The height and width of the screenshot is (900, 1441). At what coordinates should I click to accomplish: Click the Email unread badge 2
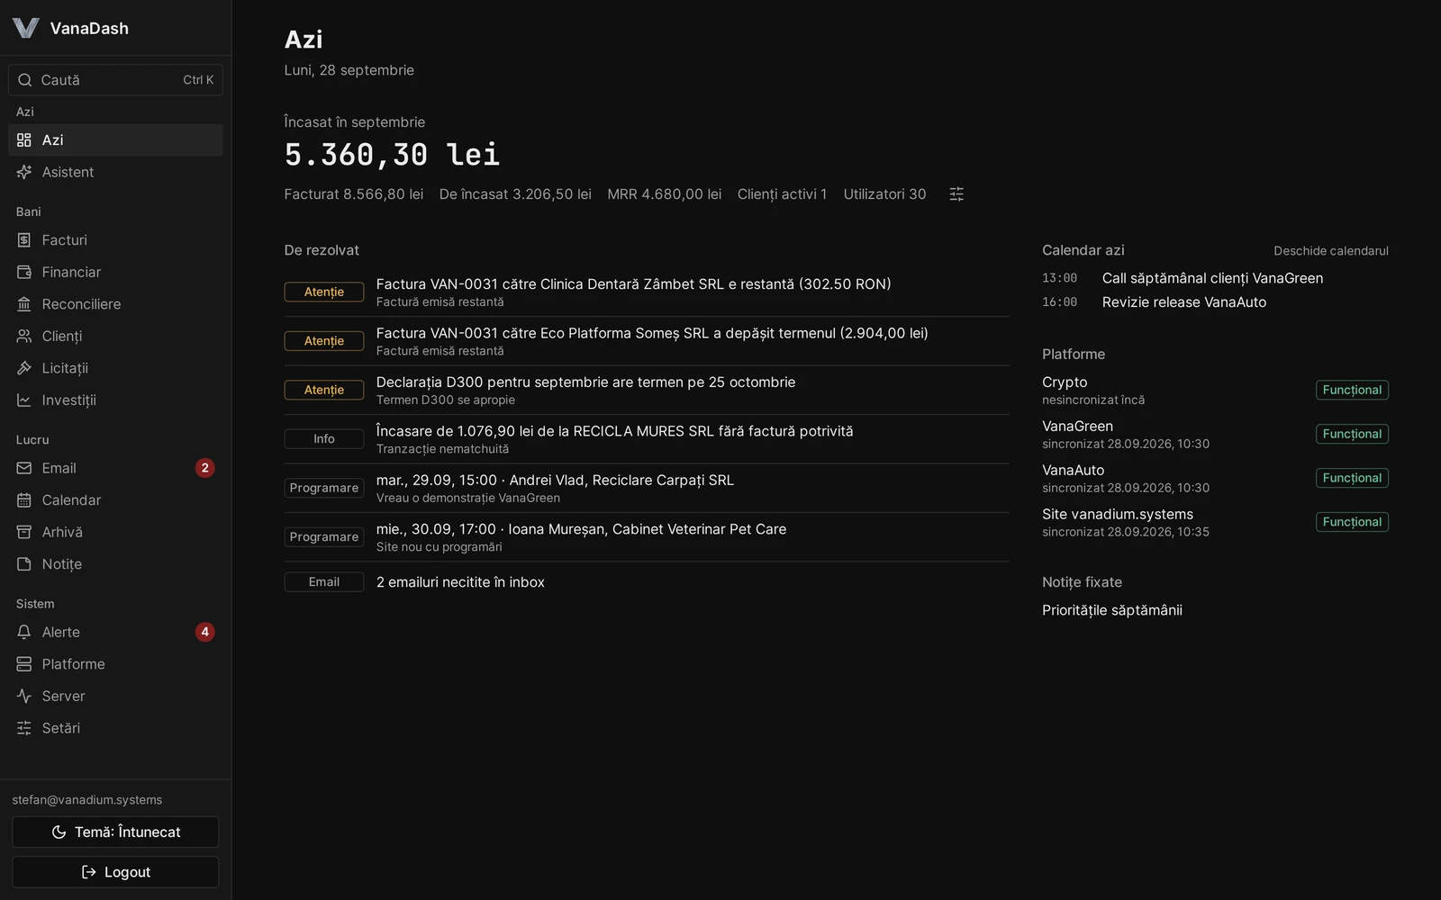[205, 468]
